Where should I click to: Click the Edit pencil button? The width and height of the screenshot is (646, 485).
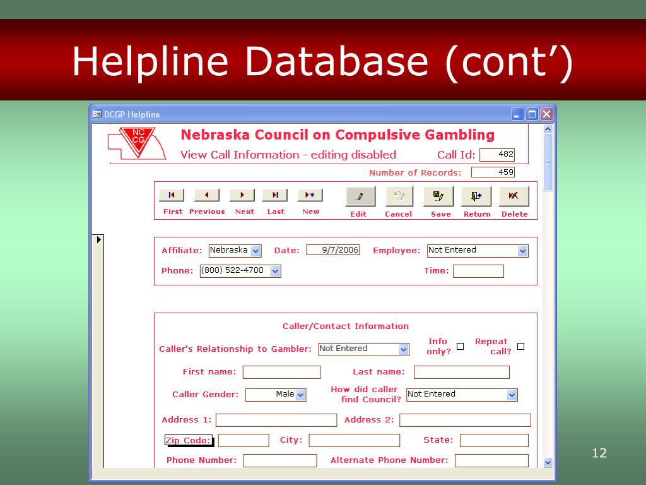click(x=360, y=196)
